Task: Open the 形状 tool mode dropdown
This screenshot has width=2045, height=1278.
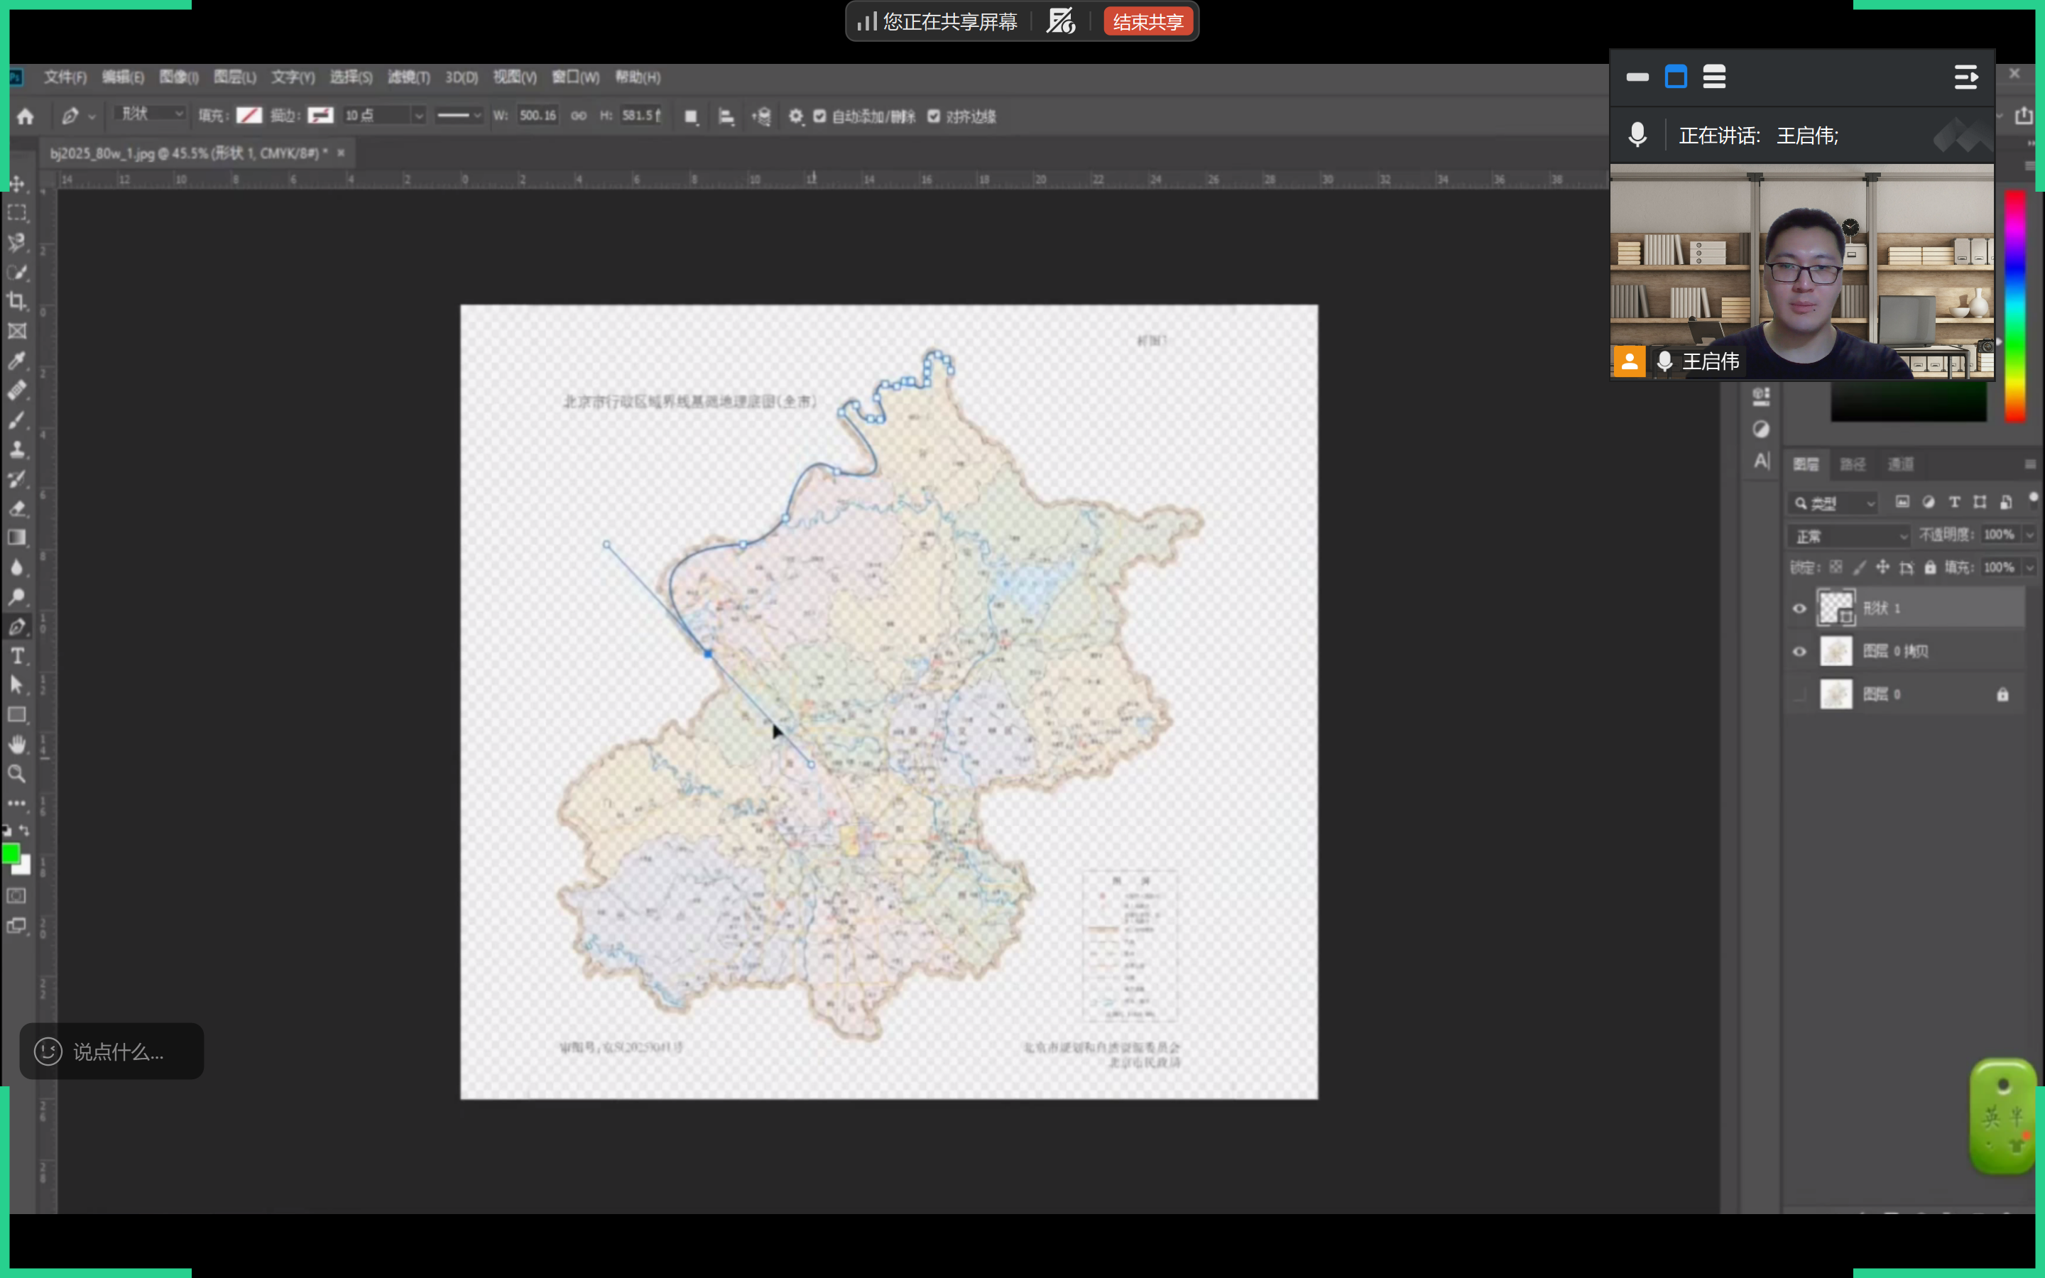Action: [151, 114]
